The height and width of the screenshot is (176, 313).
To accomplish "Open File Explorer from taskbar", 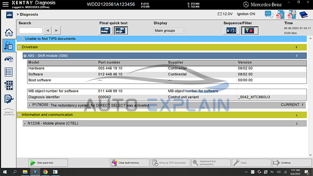I will 25,172.
